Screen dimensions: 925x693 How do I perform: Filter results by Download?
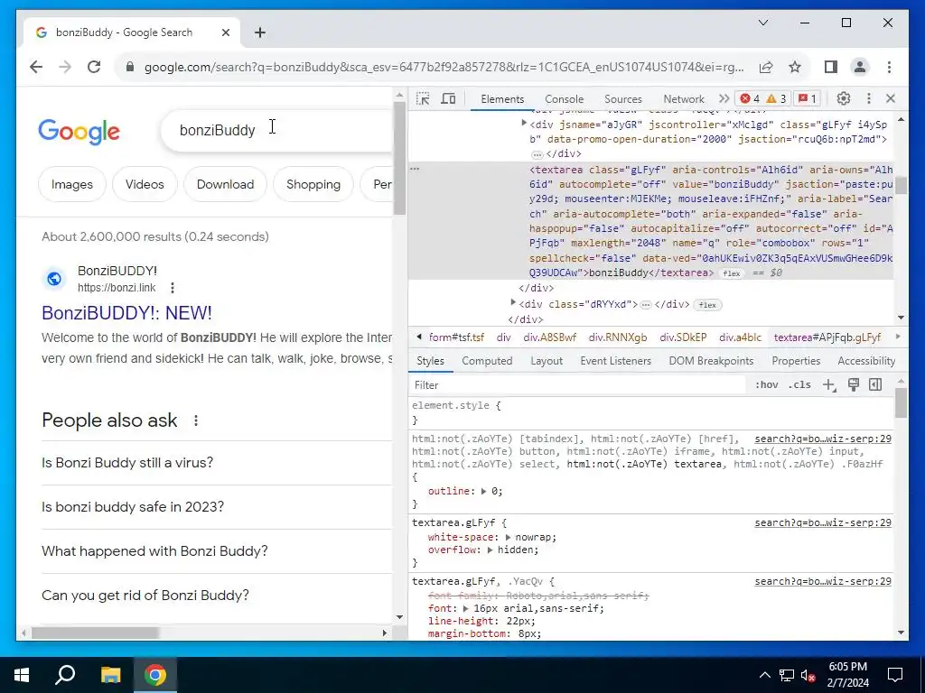click(x=225, y=184)
